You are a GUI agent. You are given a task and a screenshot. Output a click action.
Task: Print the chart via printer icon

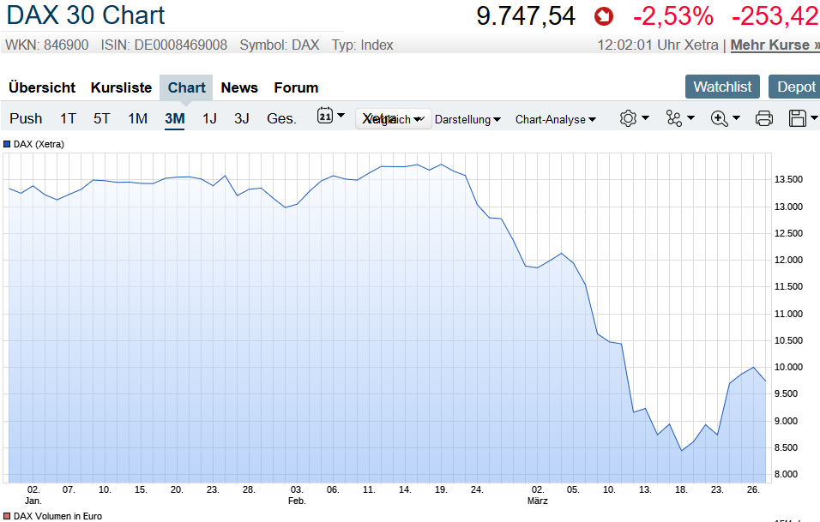coord(764,118)
